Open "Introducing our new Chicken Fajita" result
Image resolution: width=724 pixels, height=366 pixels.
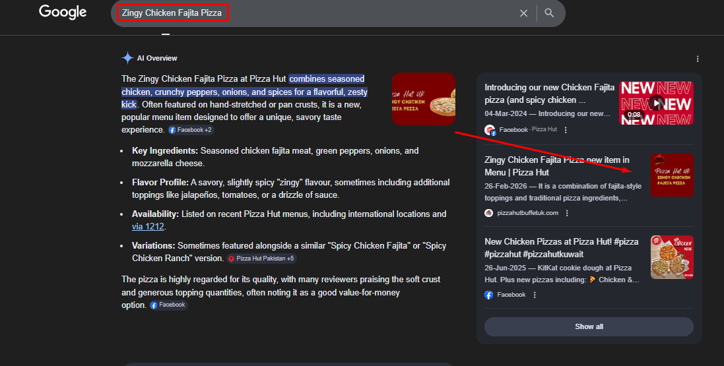[x=549, y=93]
